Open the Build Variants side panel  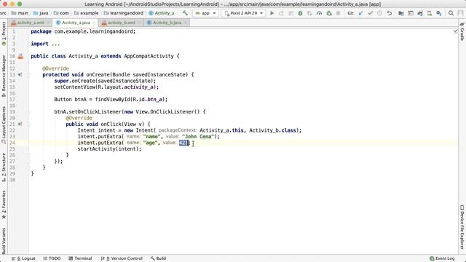pyautogui.click(x=4, y=241)
